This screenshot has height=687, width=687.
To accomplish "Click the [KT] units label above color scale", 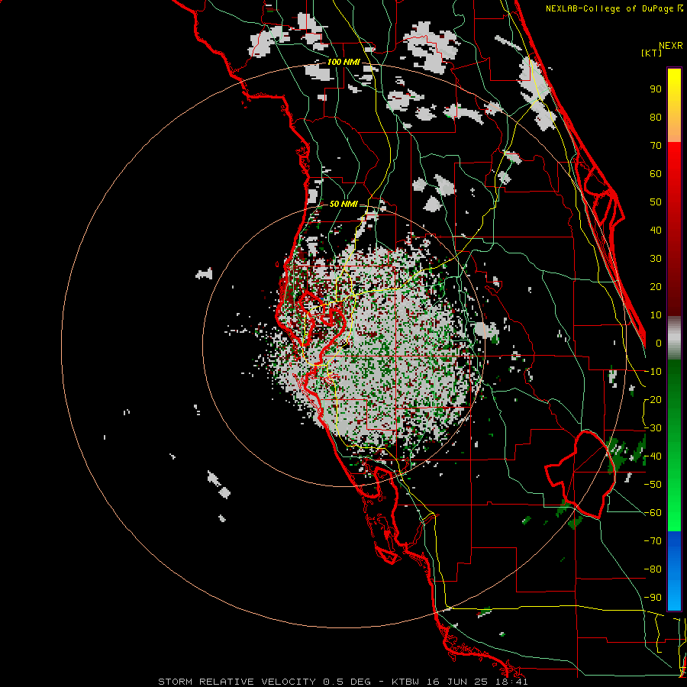I will 652,53.
